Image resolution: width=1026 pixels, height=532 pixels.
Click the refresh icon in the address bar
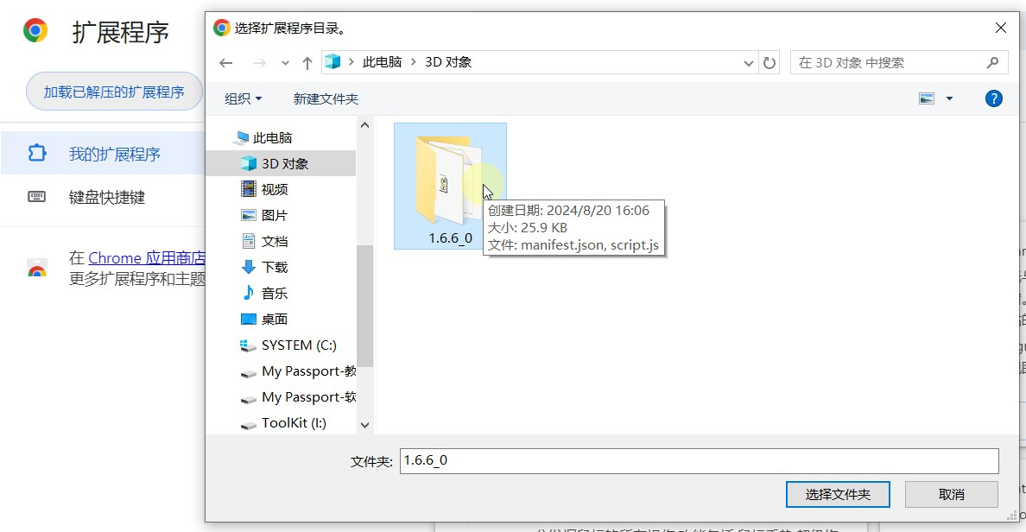(769, 61)
